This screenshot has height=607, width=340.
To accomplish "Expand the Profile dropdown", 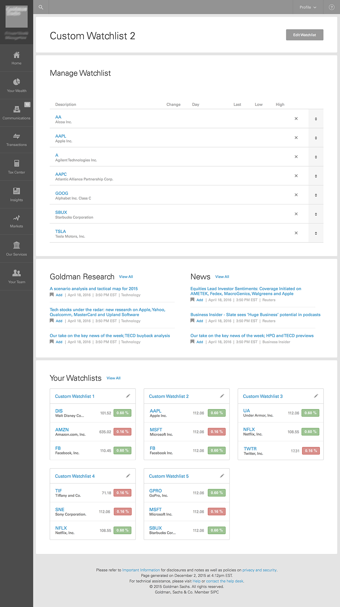I will point(308,7).
